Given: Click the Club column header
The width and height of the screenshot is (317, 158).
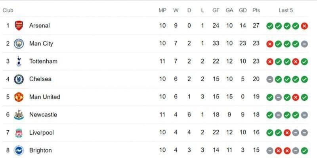Looking at the screenshot, I should tap(8, 10).
